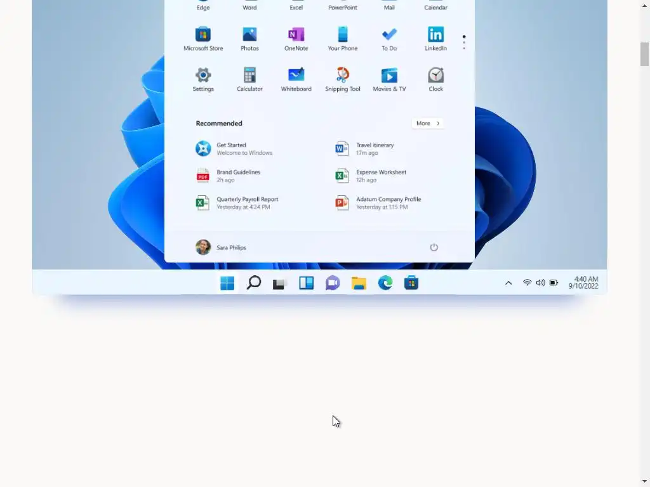Viewport: 650px width, 487px height.
Task: Open Adatum Company Profile presentation
Action: [x=378, y=203]
